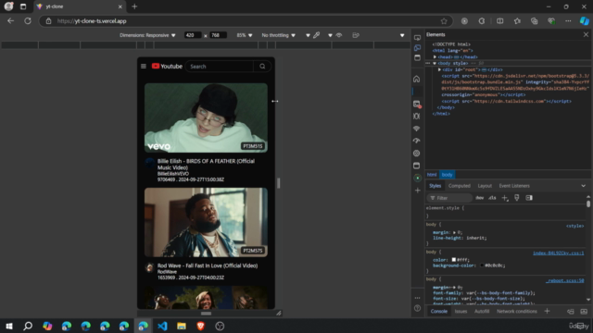Click the white #fff color swatch
This screenshot has width=593, height=333.
click(453, 260)
